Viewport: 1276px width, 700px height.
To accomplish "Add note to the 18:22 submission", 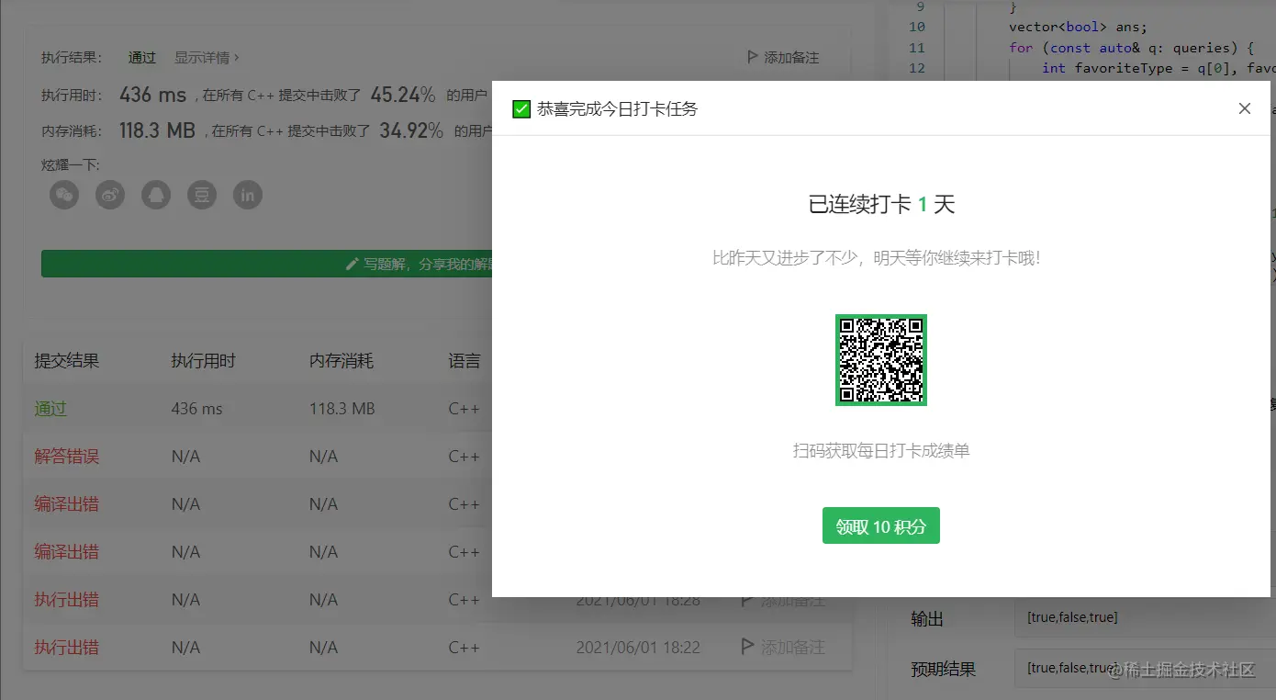I will [x=783, y=648].
